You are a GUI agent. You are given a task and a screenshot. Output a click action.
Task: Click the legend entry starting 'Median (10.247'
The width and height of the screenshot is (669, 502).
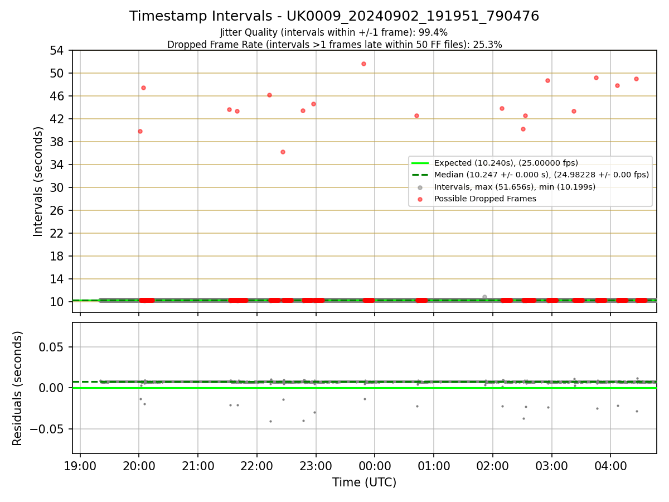[x=542, y=175]
